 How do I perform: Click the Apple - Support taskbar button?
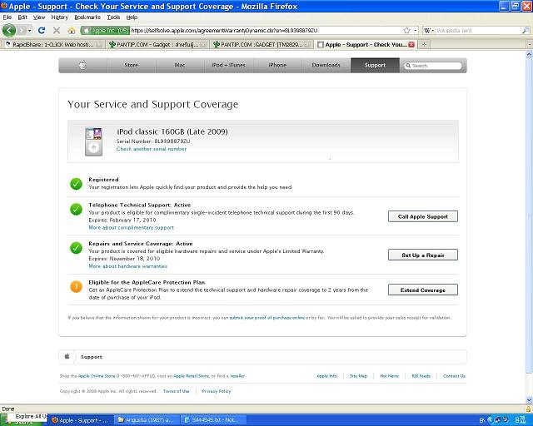pos(80,420)
